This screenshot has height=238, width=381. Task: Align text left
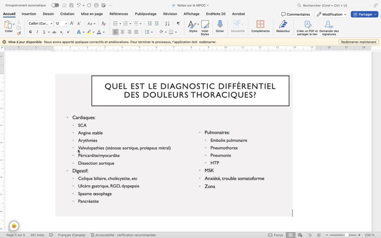tap(115, 32)
